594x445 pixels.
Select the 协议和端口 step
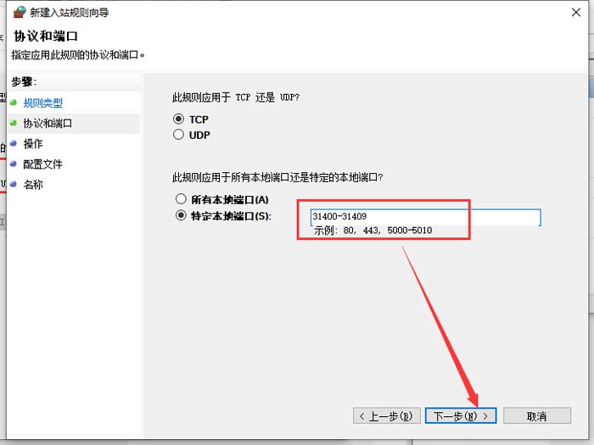pyautogui.click(x=48, y=124)
